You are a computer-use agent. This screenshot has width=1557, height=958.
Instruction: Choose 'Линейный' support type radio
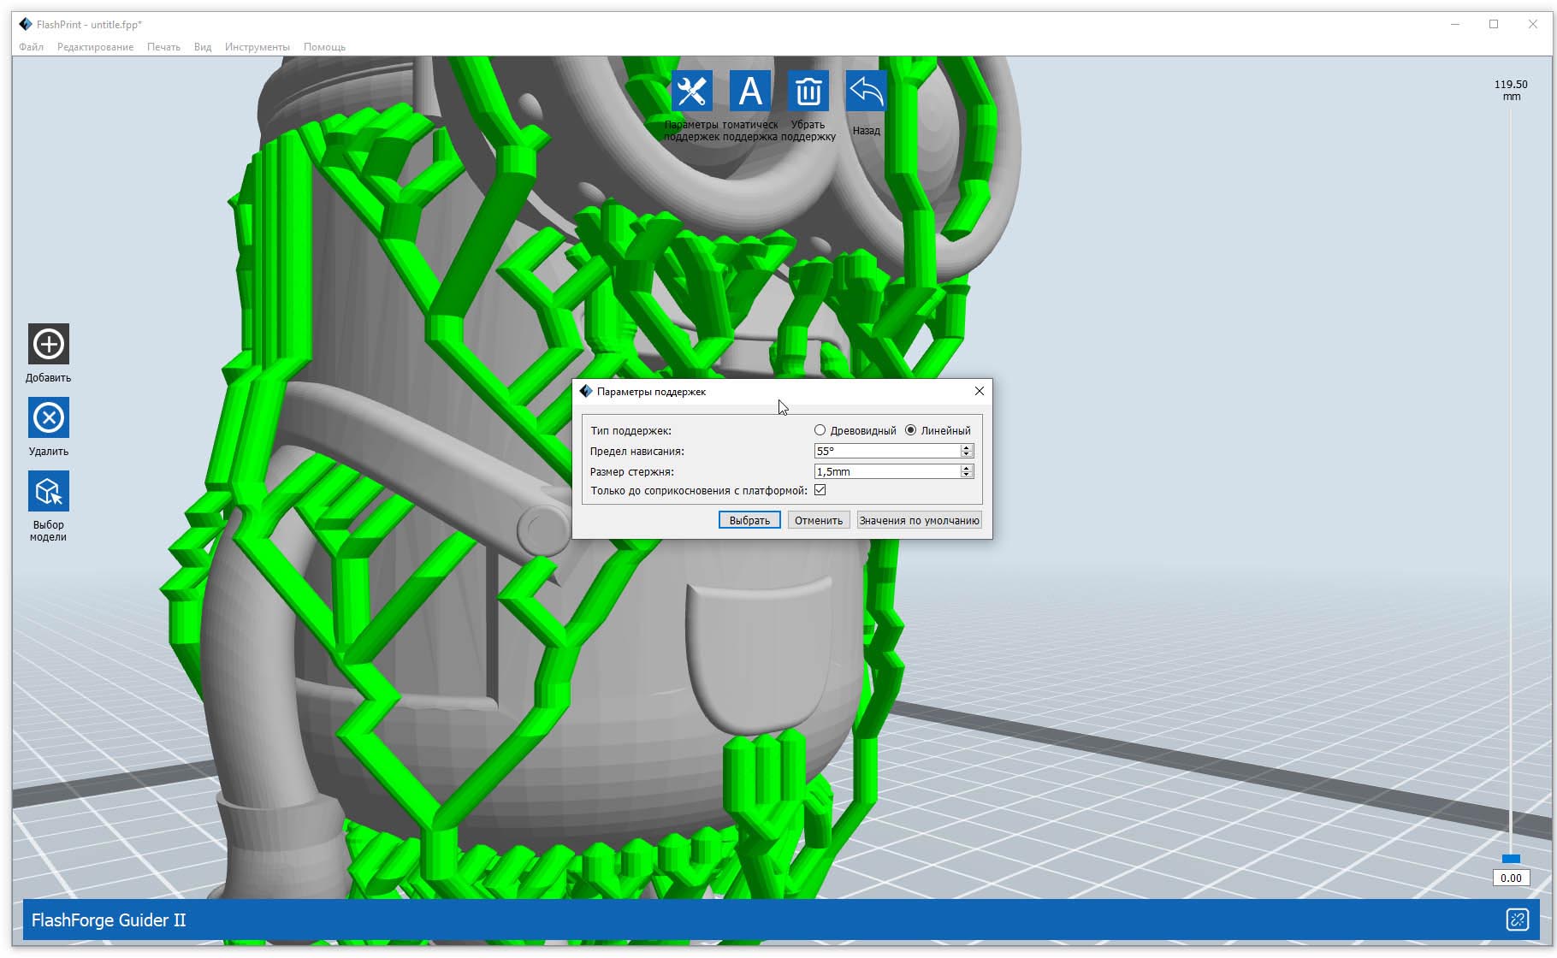pyautogui.click(x=910, y=430)
